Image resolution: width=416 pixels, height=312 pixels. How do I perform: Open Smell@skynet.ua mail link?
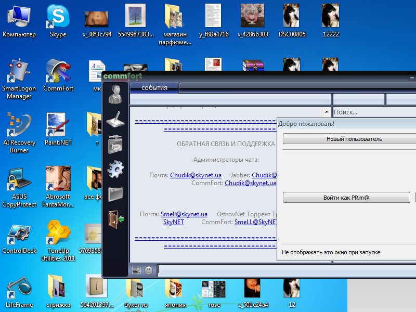pos(184,214)
